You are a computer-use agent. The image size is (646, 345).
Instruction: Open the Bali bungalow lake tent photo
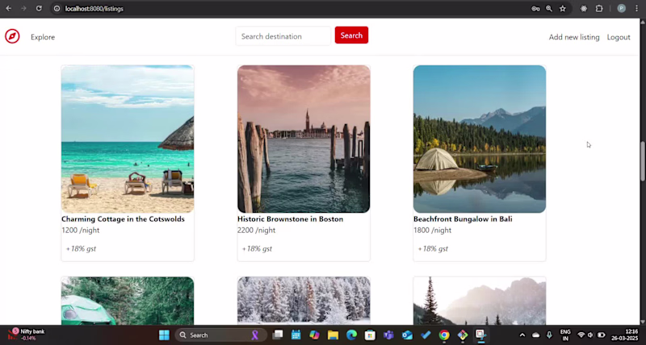tap(480, 139)
